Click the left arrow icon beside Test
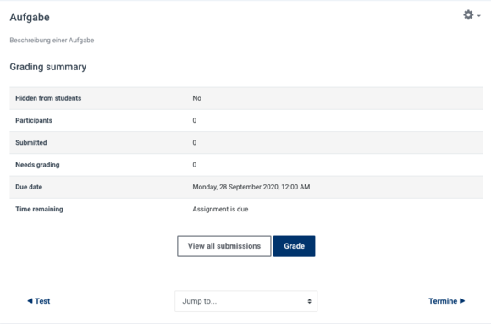491x324 pixels. [x=30, y=301]
